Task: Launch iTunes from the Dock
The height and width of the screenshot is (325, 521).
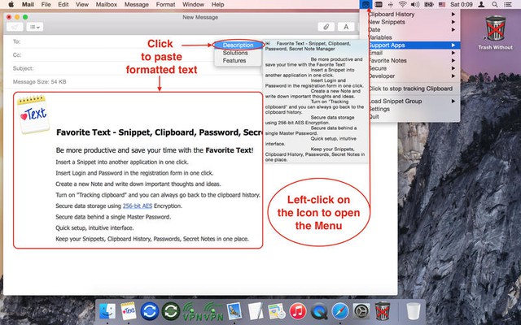Action: (297, 310)
